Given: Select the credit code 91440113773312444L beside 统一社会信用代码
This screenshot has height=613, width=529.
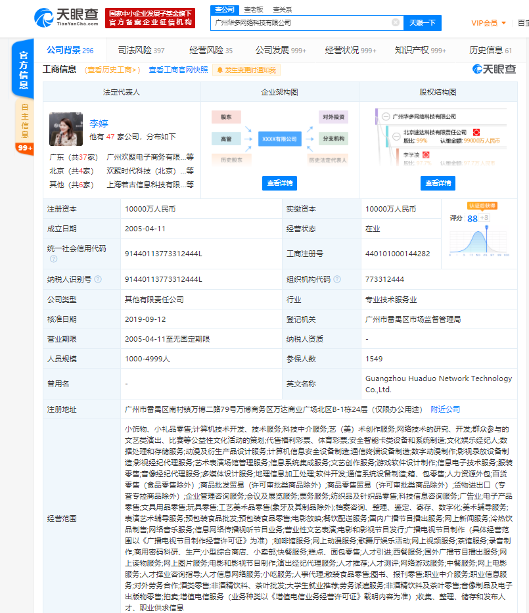Looking at the screenshot, I should tap(164, 254).
